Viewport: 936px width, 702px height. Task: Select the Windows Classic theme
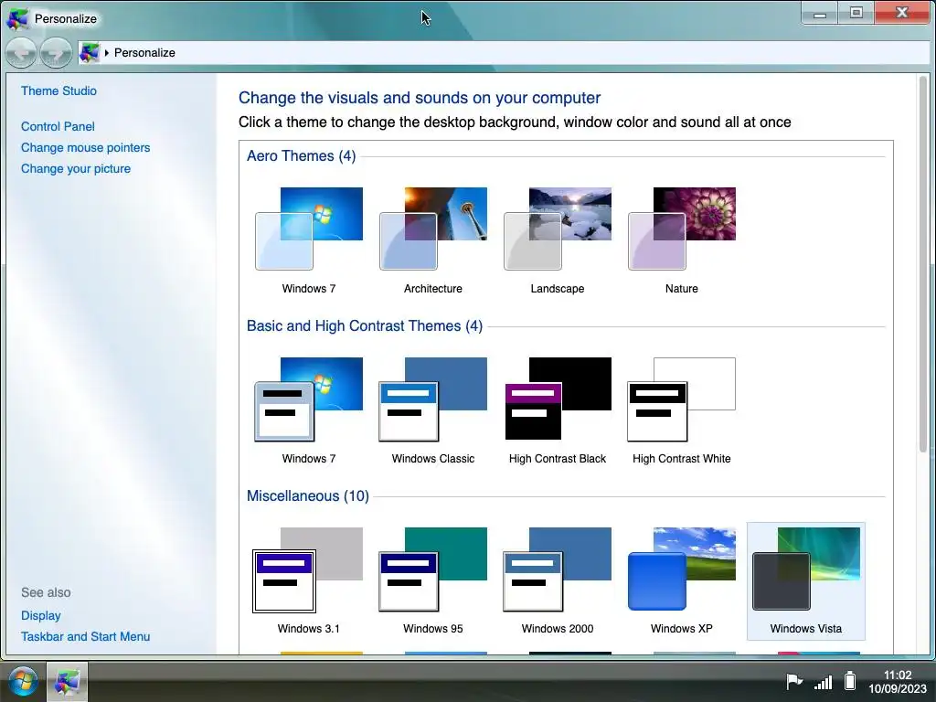pos(432,410)
